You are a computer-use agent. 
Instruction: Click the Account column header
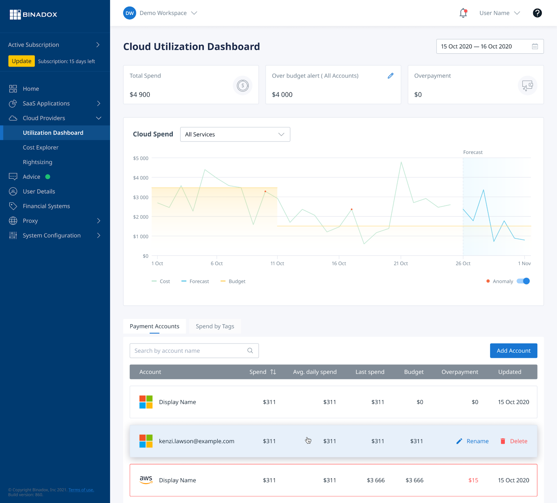(x=150, y=372)
